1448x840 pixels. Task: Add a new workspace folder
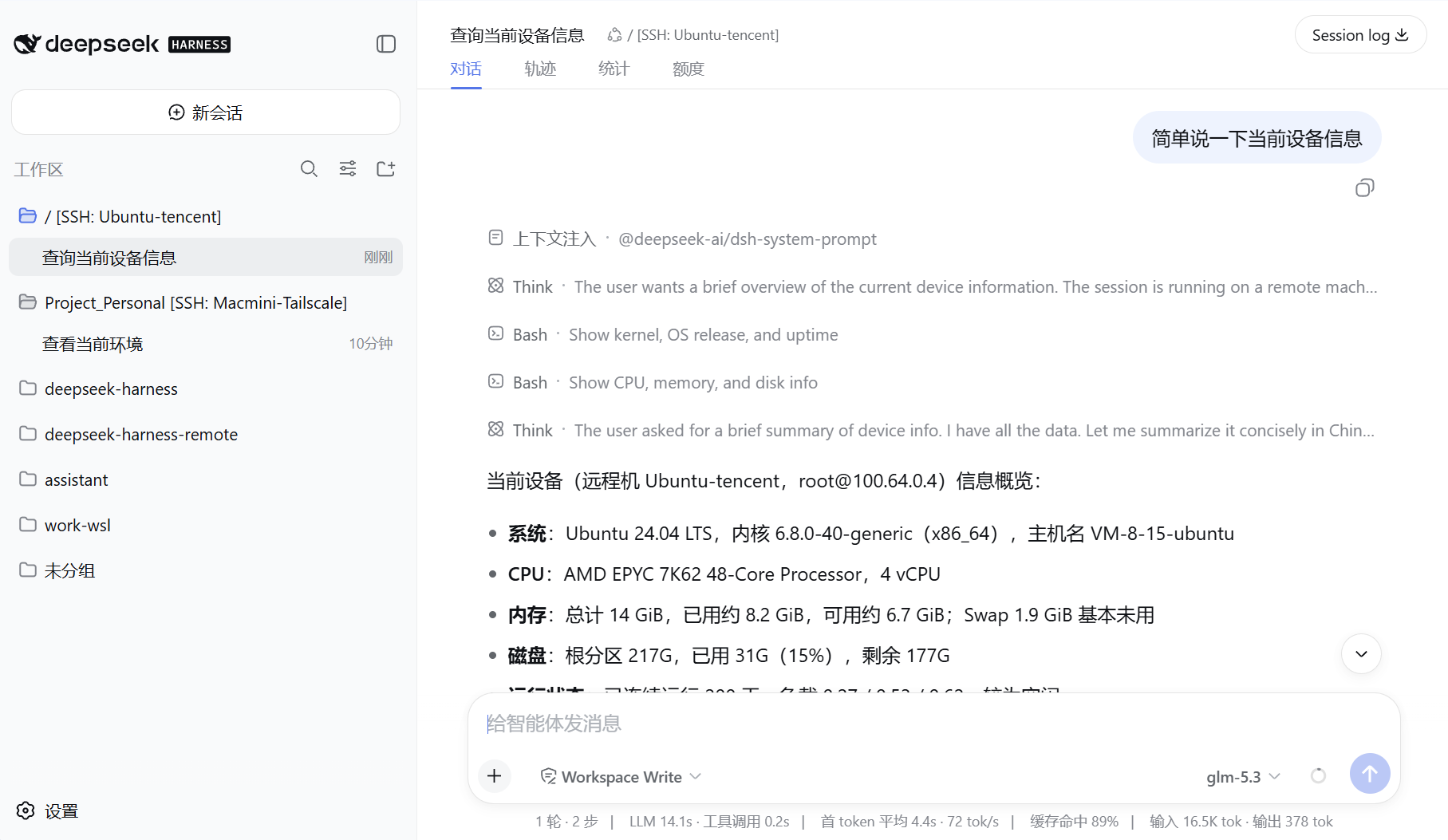point(386,169)
